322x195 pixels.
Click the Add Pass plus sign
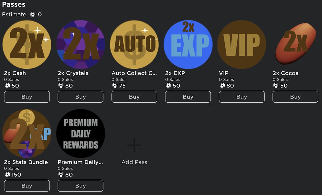tap(134, 145)
